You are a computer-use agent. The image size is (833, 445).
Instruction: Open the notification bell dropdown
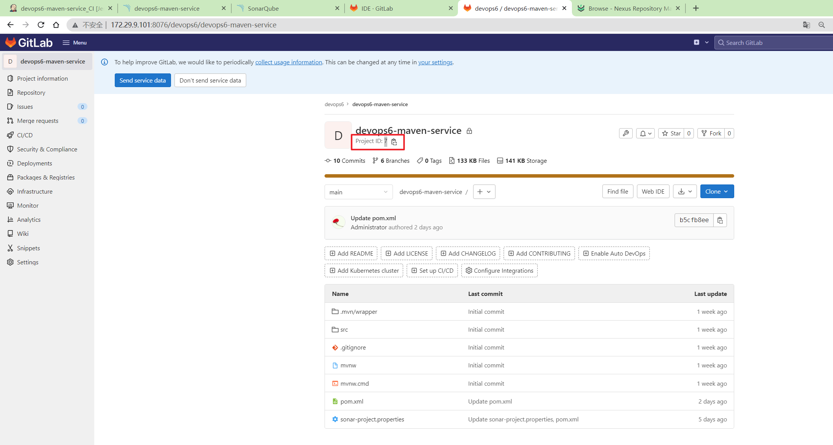coord(645,133)
